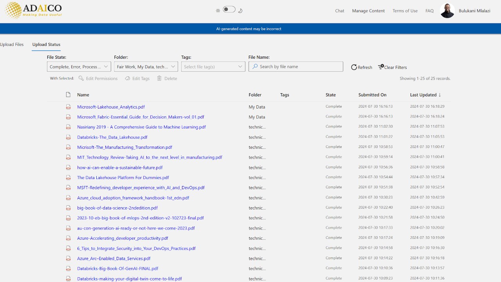The image size is (501, 282).
Task: Open the FAQ link
Action: (429, 11)
